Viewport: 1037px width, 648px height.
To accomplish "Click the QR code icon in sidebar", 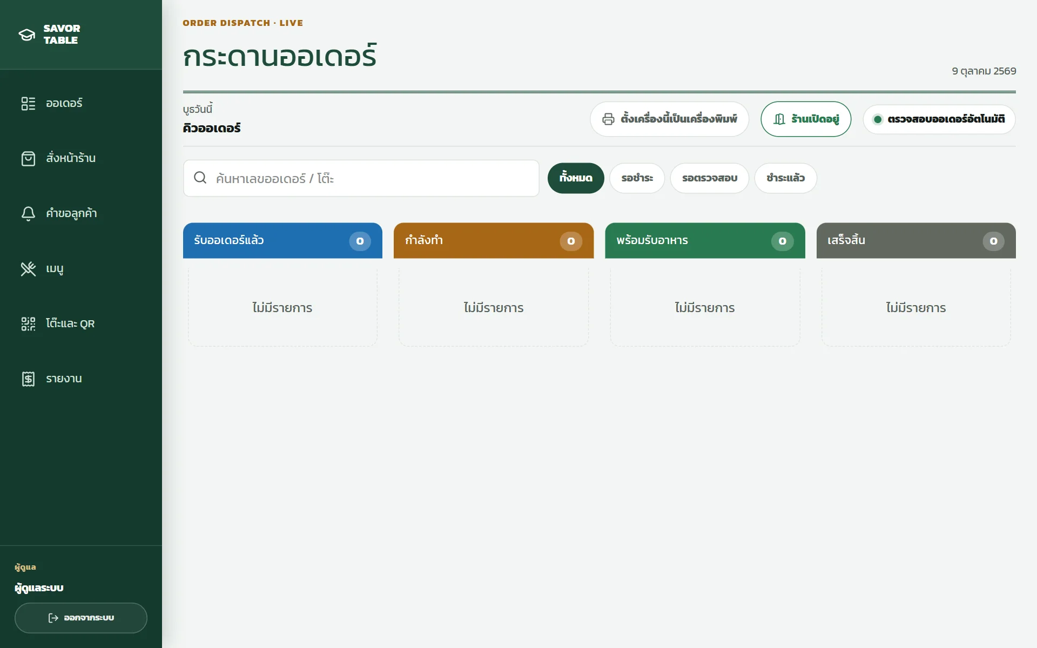I will click(28, 323).
